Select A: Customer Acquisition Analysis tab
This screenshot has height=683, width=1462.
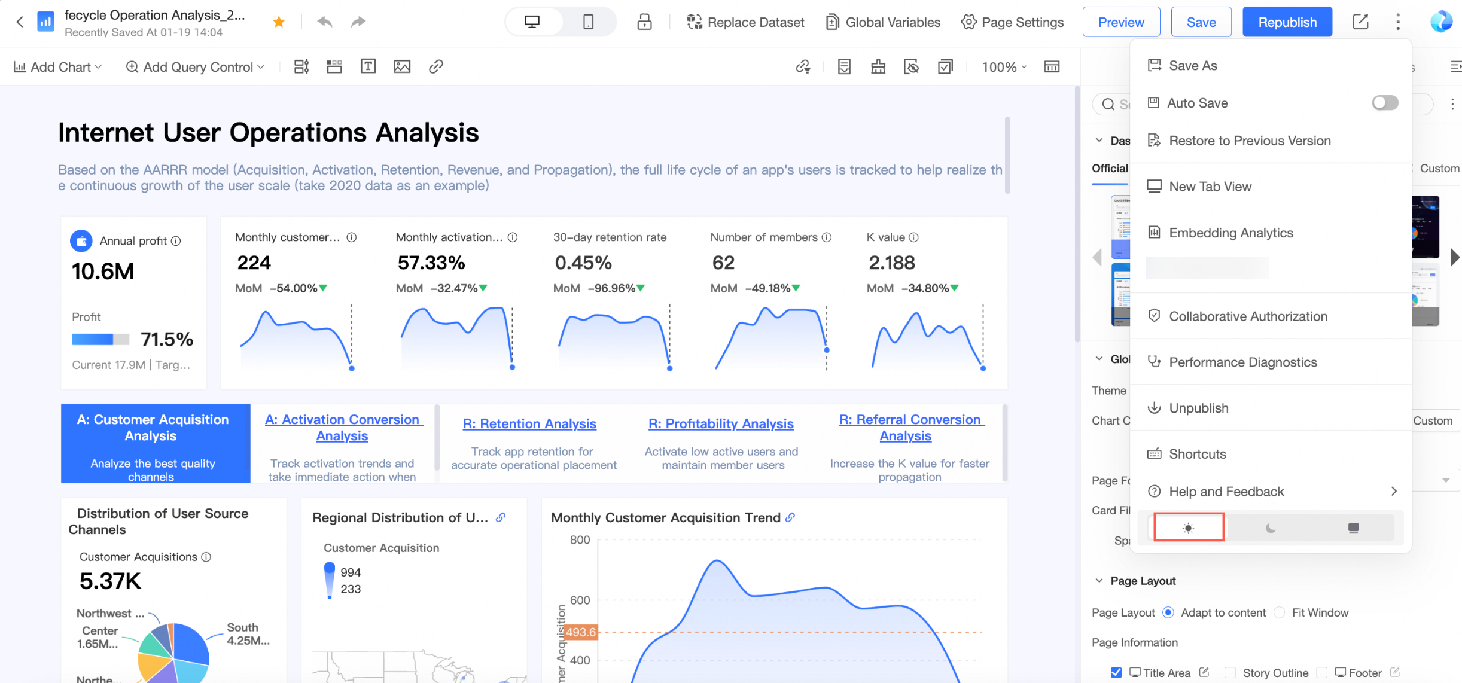click(x=156, y=444)
